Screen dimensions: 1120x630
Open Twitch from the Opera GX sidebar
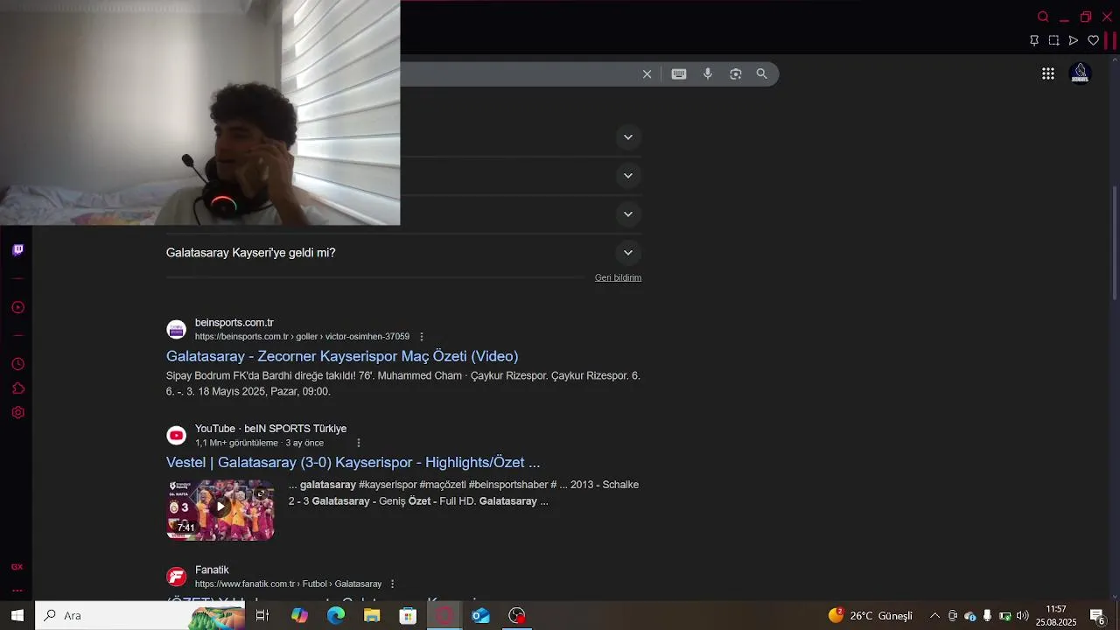click(x=17, y=250)
